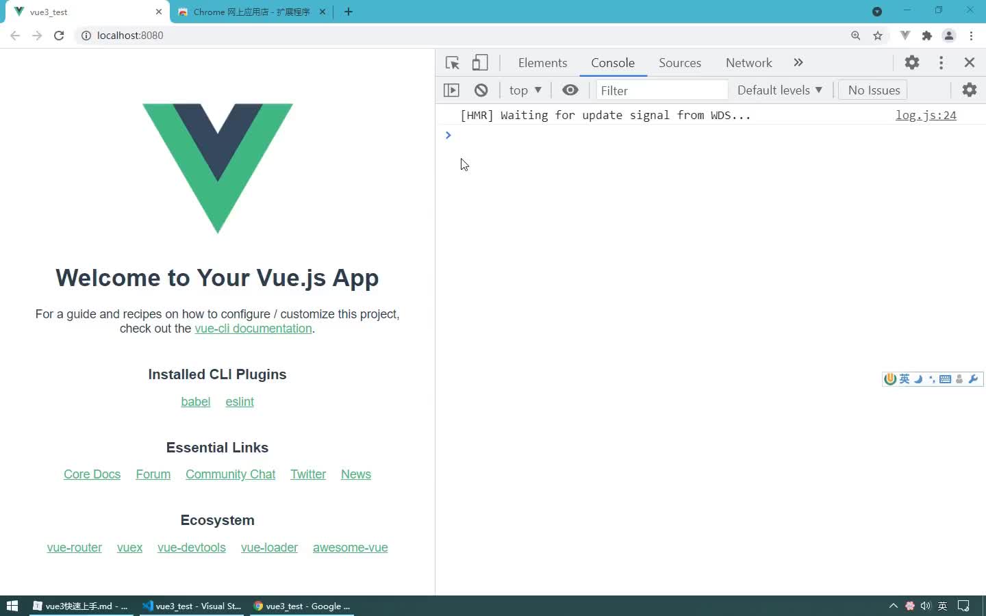Open the zoom indicator icon
Image resolution: width=986 pixels, height=616 pixels.
[856, 36]
